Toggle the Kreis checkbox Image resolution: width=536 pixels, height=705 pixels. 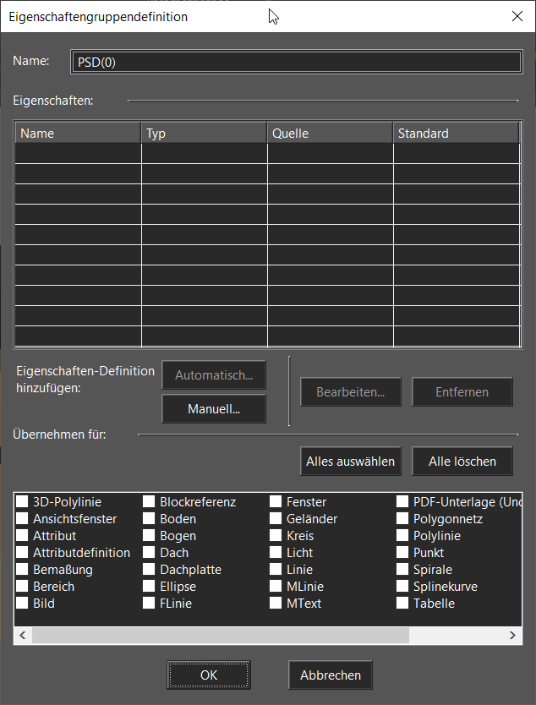pos(276,536)
